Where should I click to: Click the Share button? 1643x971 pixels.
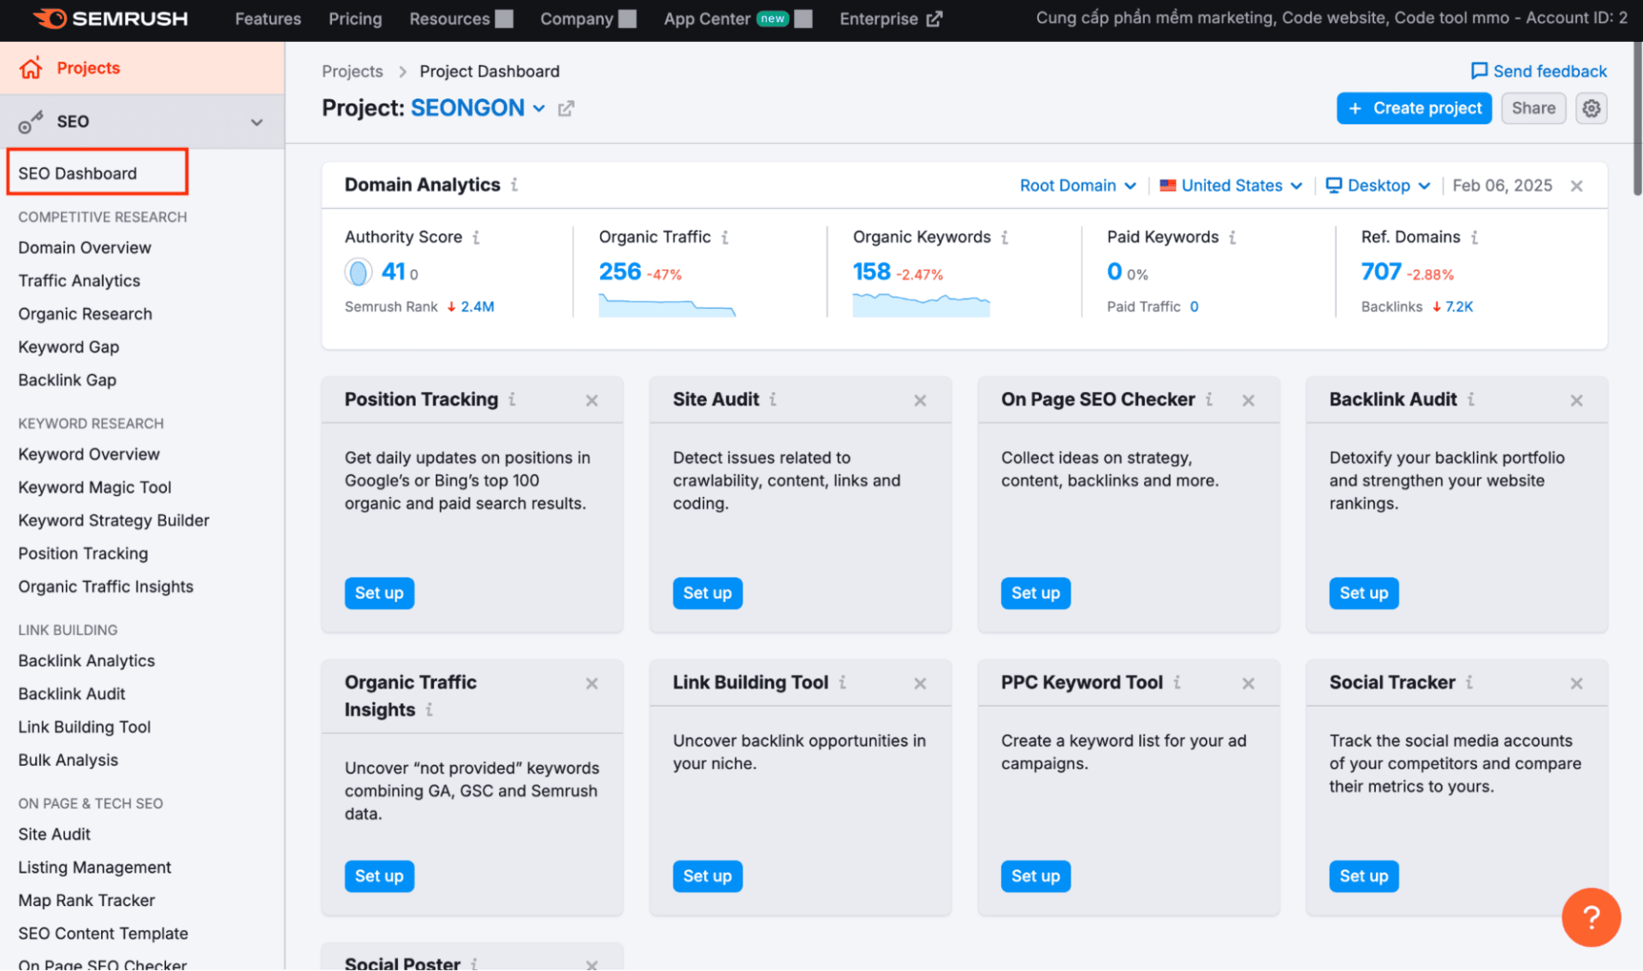point(1533,108)
